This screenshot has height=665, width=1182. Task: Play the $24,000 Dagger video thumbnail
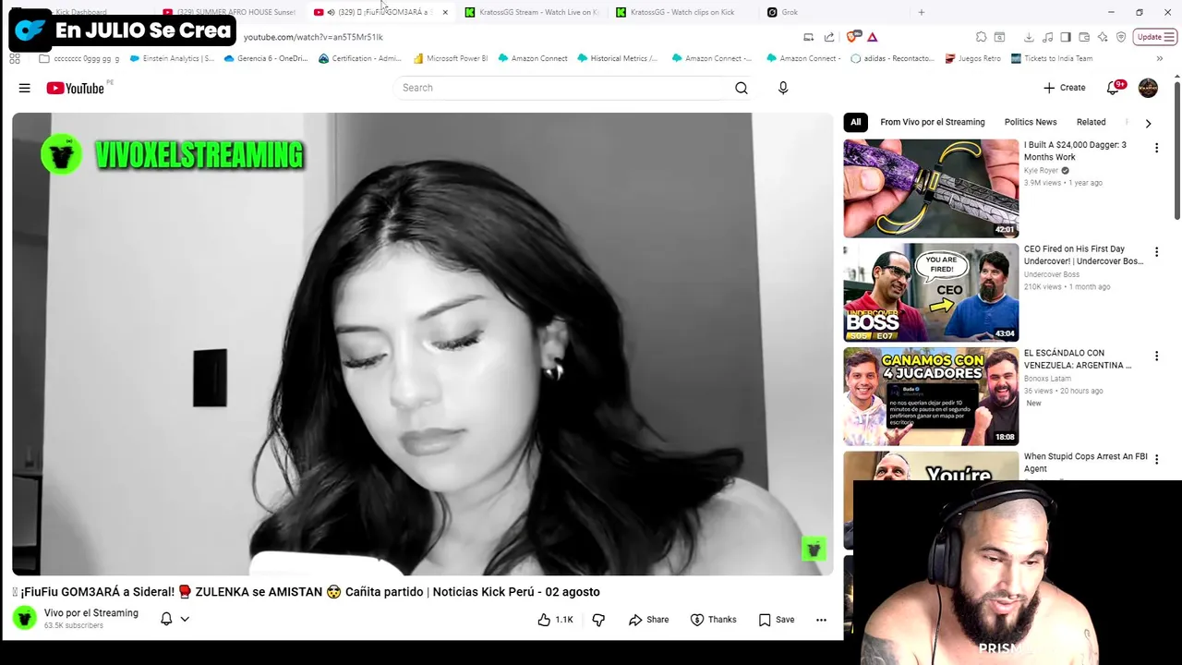[x=931, y=188]
